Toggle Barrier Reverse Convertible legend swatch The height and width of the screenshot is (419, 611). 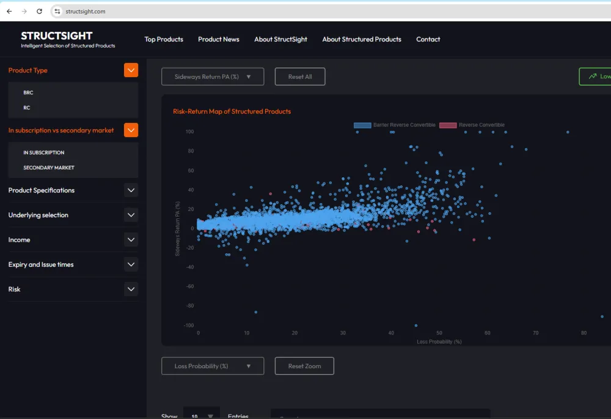point(362,125)
